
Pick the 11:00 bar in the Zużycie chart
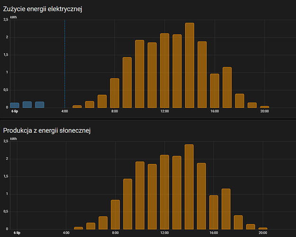[x=152, y=75]
